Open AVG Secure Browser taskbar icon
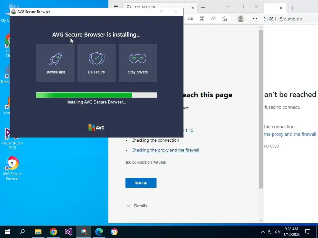Viewport: 318px width, 238px height. pos(114,232)
